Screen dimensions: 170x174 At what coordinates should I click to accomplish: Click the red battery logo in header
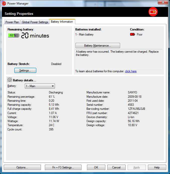[x=153, y=12]
